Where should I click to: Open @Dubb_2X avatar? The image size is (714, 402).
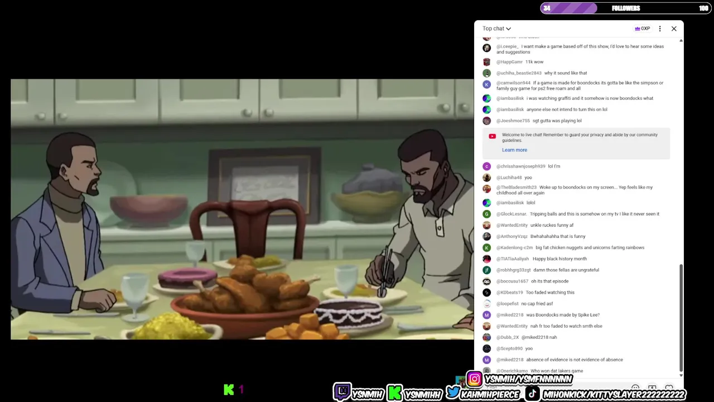coord(486,337)
